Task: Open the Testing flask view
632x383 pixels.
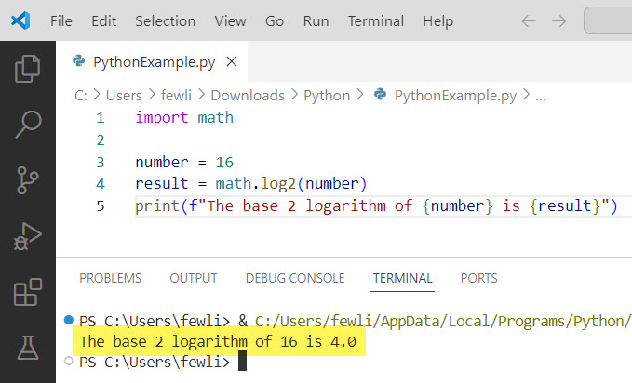Action: pos(28,348)
